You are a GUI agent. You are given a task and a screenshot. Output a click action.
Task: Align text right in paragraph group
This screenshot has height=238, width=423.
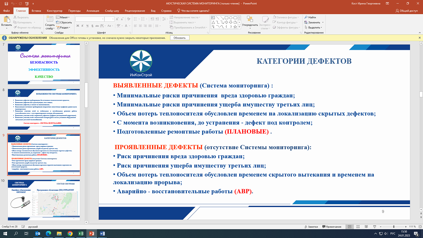pyautogui.click(x=145, y=26)
